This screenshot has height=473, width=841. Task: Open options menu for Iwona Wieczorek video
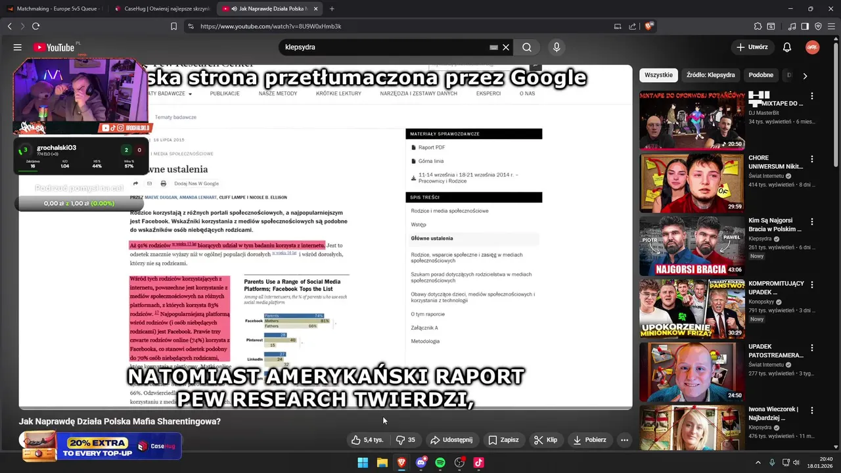[x=812, y=411]
